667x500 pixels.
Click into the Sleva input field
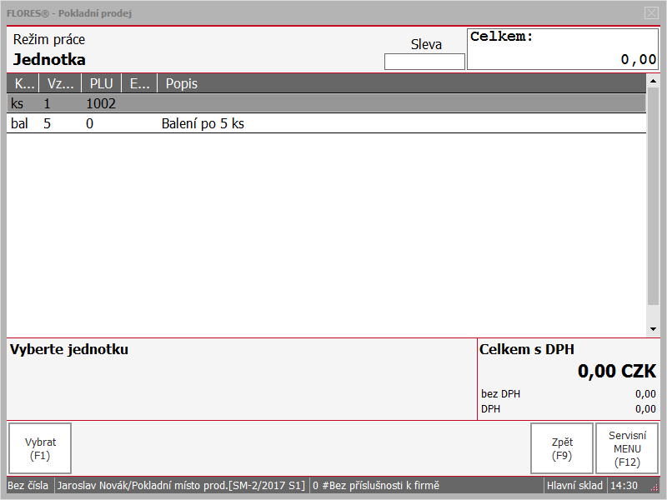tap(424, 62)
